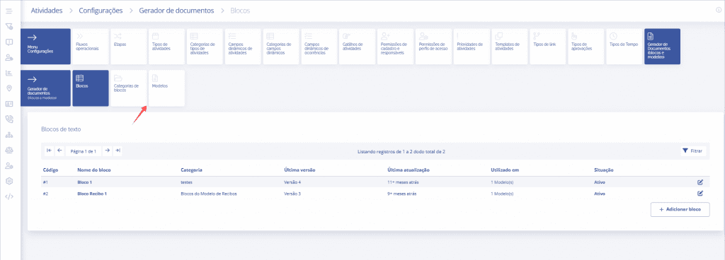Open the alert message bubble sidebar icon
The width and height of the screenshot is (725, 260).
[x=8, y=42]
